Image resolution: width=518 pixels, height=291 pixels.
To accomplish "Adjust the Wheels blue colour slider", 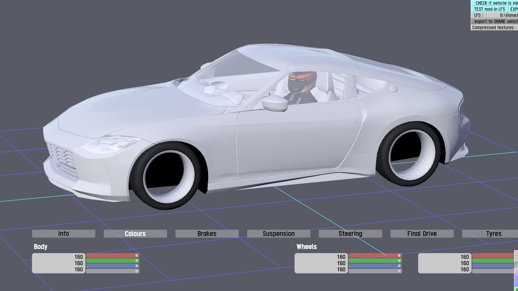I will point(375,266).
